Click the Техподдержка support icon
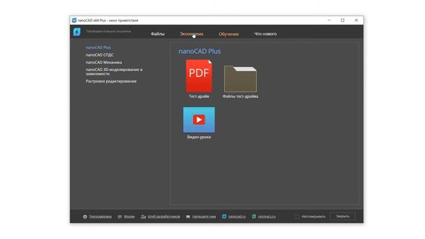 pyautogui.click(x=85, y=216)
